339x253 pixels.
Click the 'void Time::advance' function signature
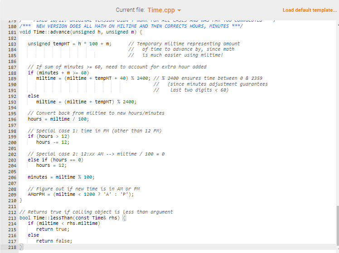click(x=81, y=32)
